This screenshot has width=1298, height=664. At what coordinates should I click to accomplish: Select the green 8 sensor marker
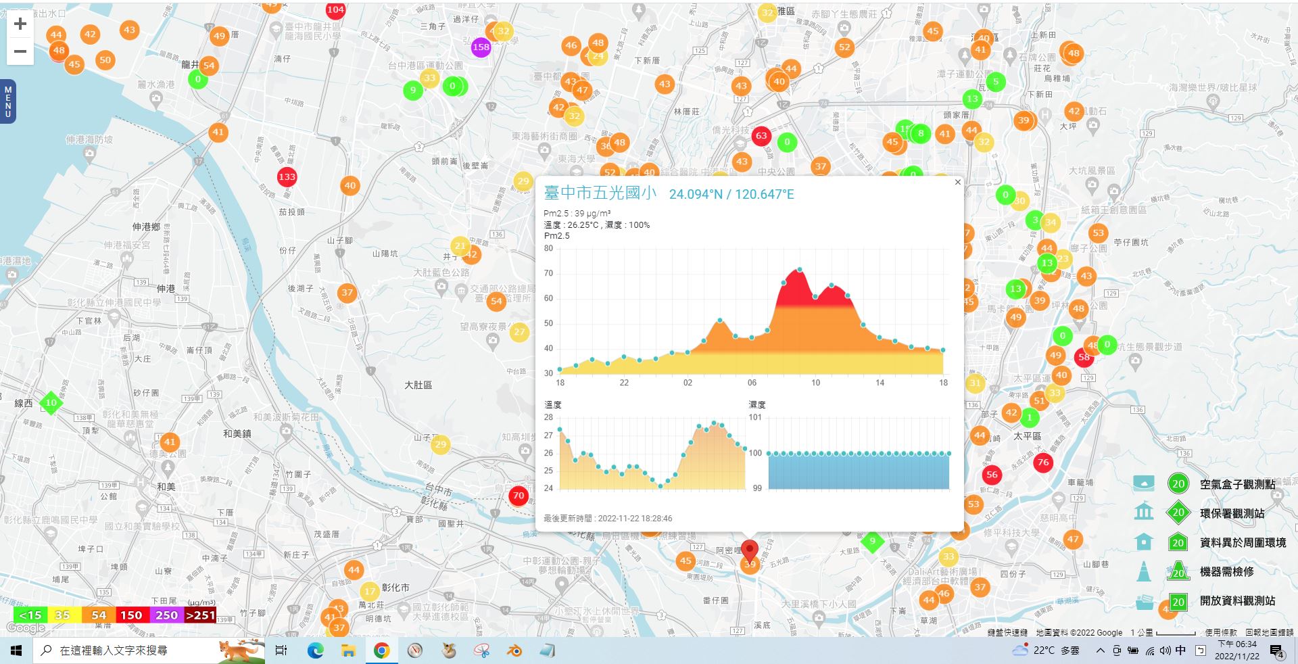click(921, 133)
